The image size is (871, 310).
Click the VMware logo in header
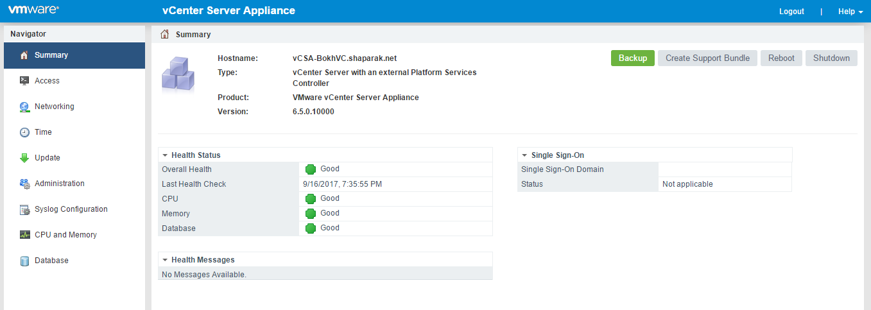[33, 10]
